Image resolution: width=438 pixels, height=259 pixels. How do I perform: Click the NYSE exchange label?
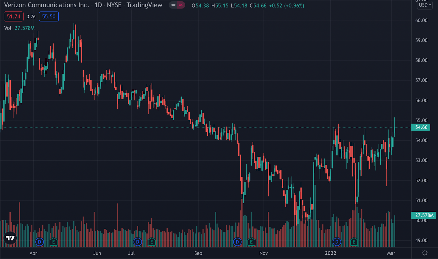coord(114,5)
